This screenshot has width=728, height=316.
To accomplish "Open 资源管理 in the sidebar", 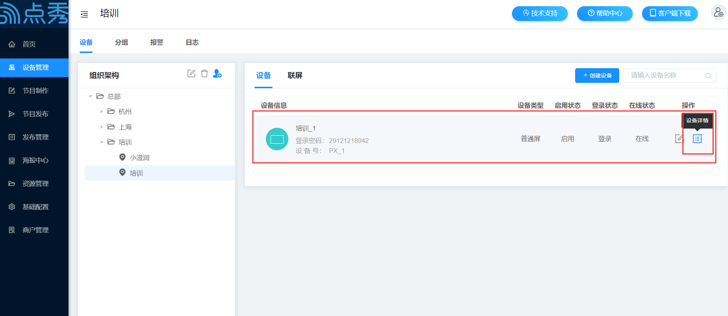I will 34,184.
